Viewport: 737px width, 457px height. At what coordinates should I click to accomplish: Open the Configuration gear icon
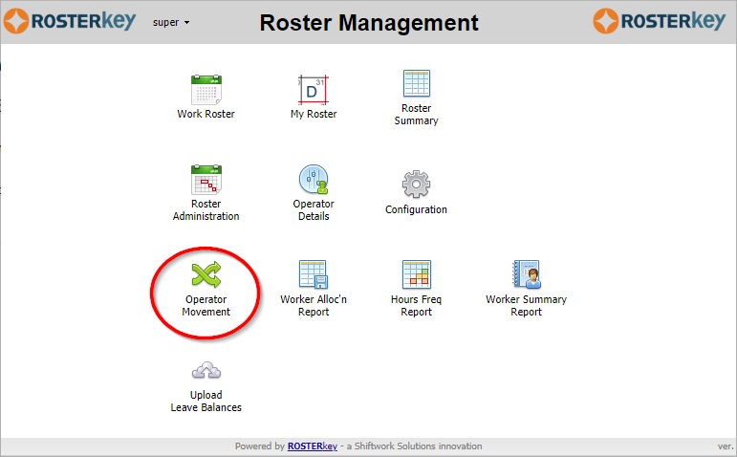416,185
